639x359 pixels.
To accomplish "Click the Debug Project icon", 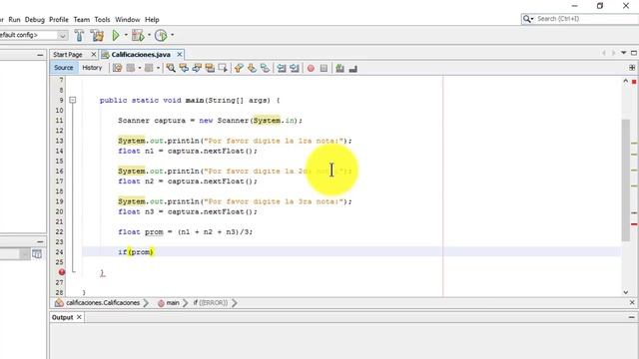I will click(138, 36).
